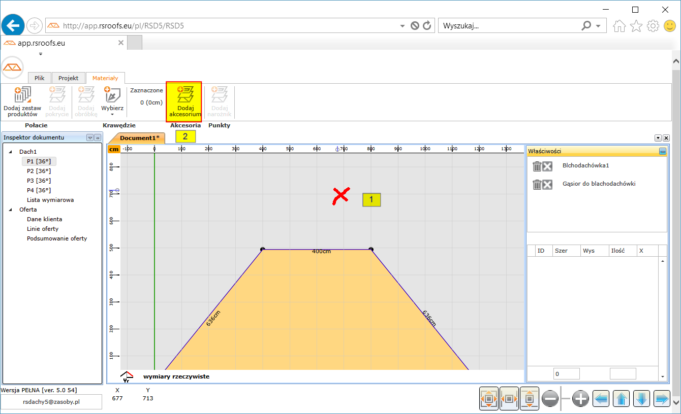Select roof plane P2 [36°] in the tree
The image size is (681, 414).
coord(39,171)
